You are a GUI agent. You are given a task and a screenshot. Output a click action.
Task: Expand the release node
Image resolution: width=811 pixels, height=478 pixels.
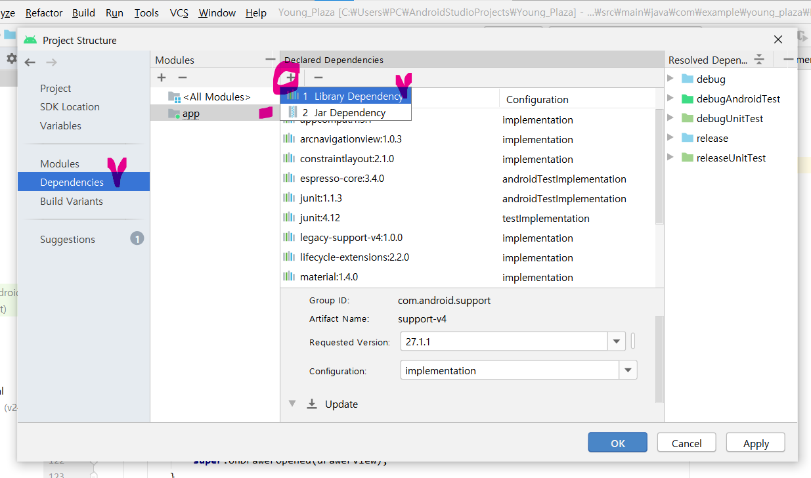[670, 138]
